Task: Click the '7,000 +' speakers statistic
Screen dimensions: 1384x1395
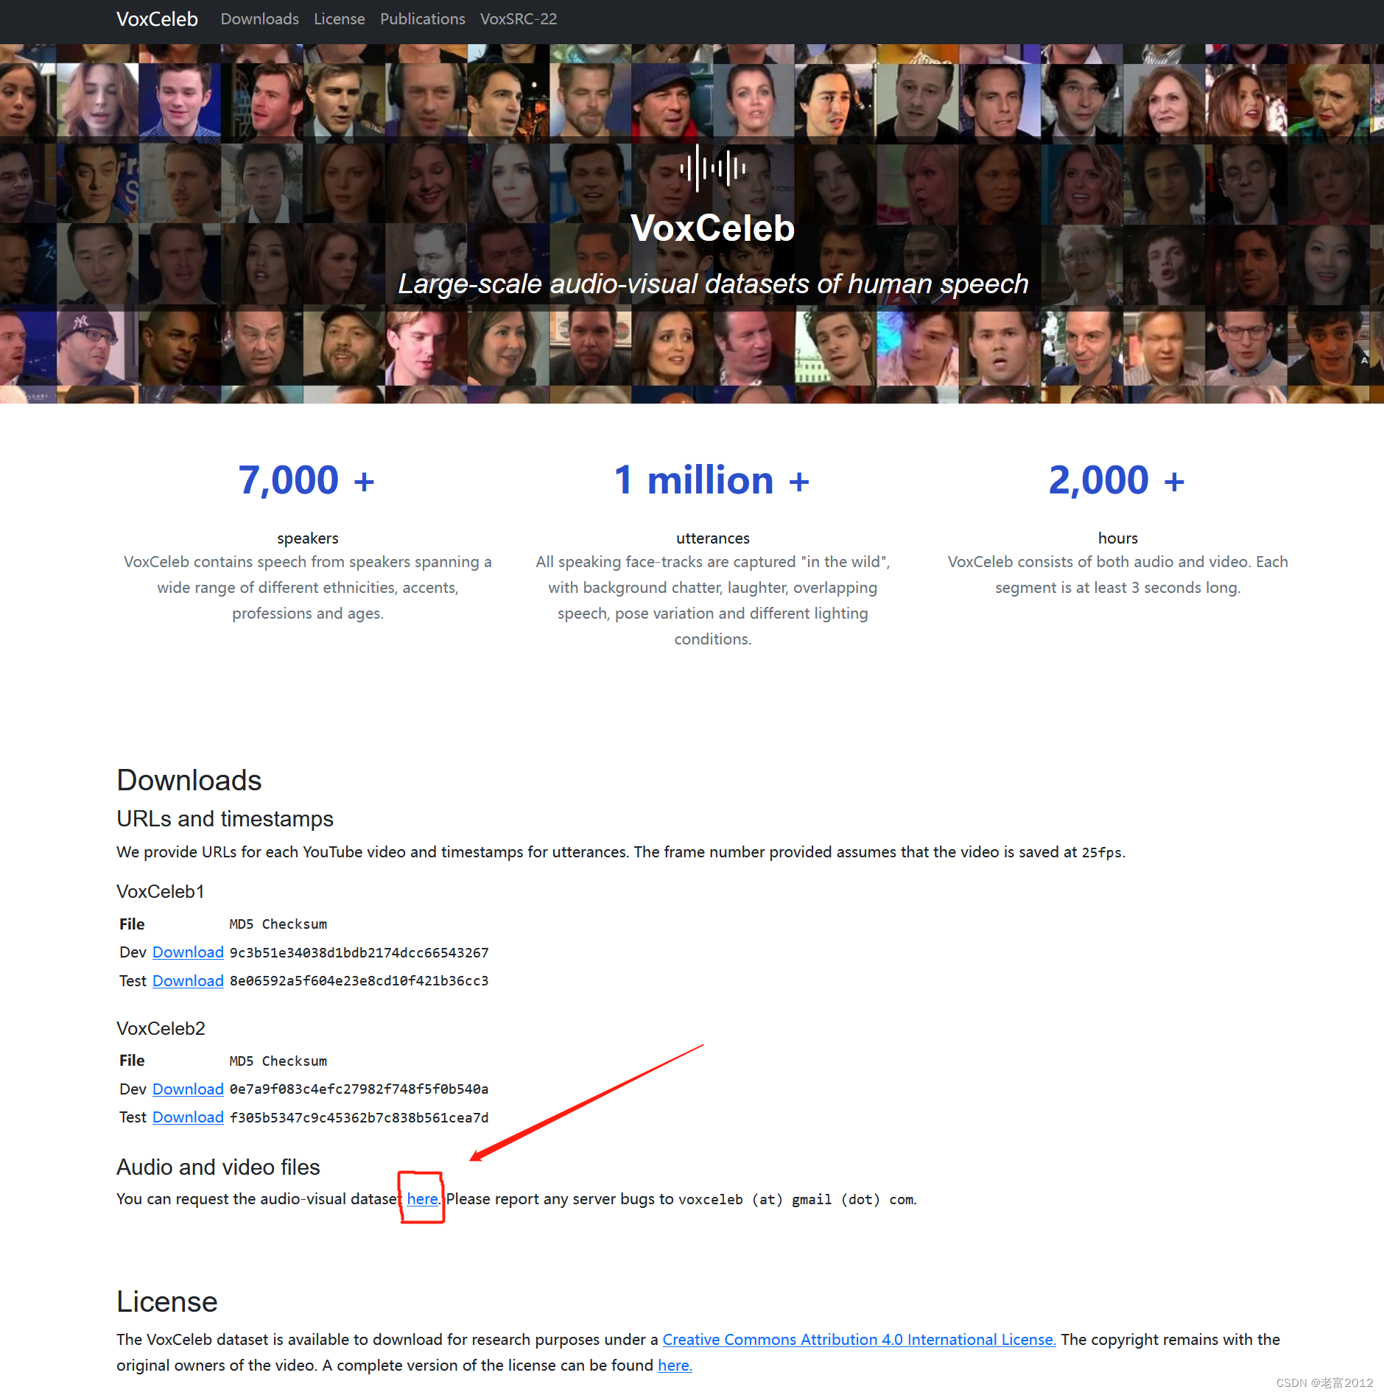Action: (306, 480)
